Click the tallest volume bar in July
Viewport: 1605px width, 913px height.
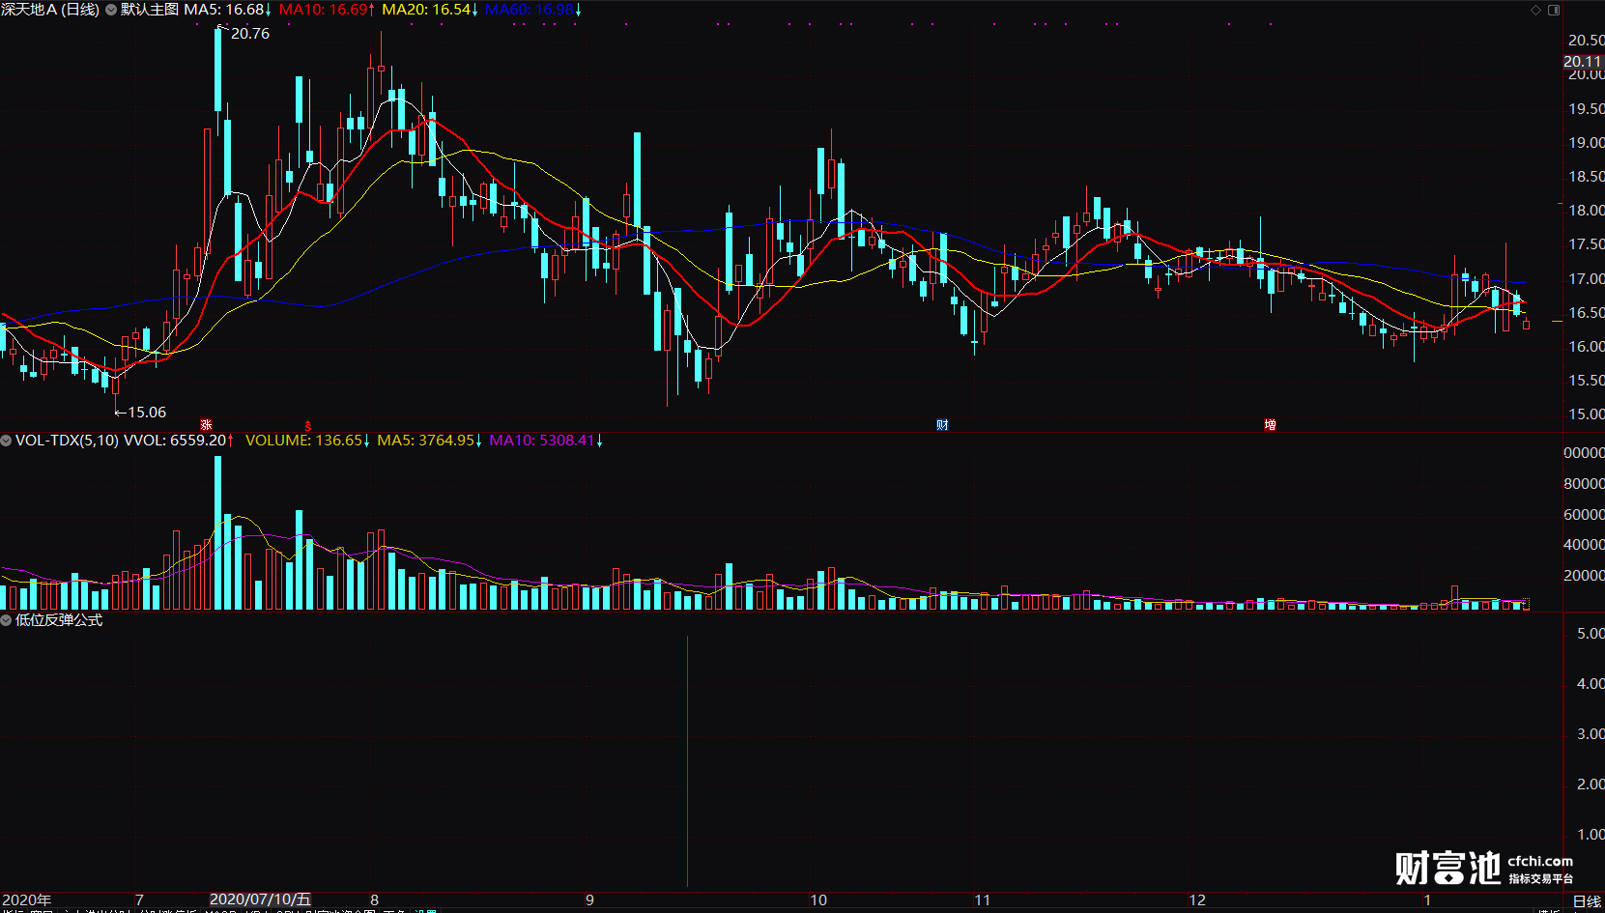pyautogui.click(x=218, y=532)
